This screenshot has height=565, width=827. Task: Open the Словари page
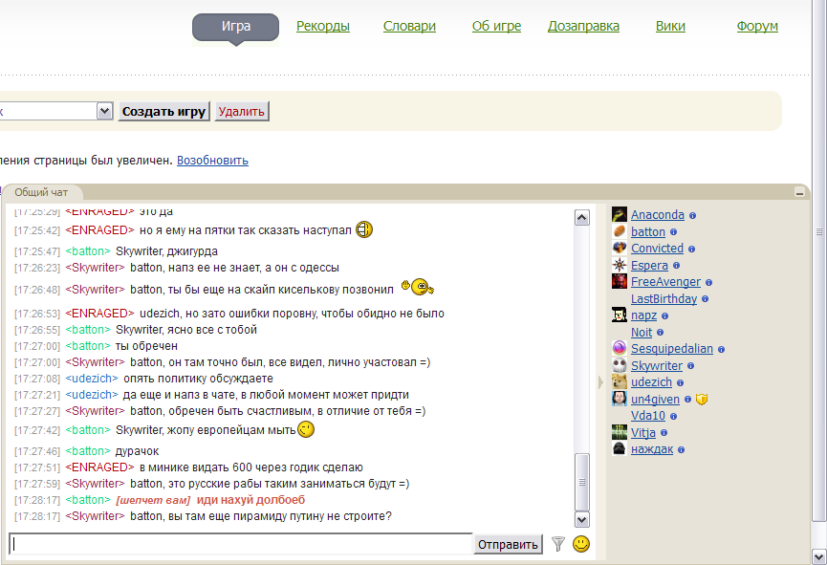click(409, 26)
